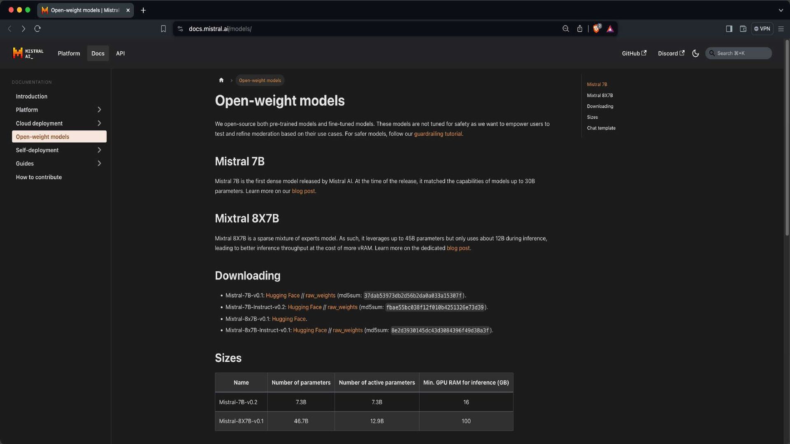Screen dimensions: 790x444
Task: Jump to Sizes in table of contents
Action: click(592, 117)
